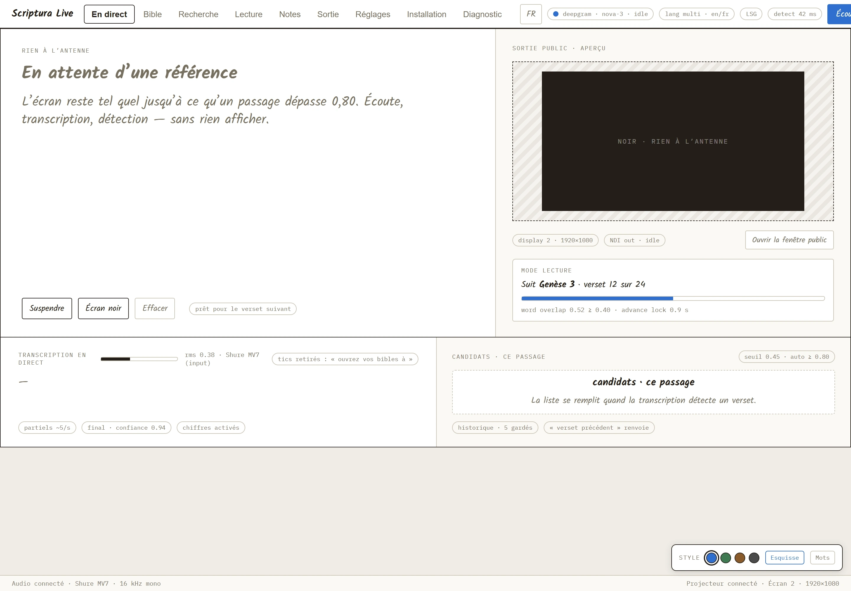The height and width of the screenshot is (591, 851).
Task: Click the partiels ~5/s pill
Action: [47, 428]
